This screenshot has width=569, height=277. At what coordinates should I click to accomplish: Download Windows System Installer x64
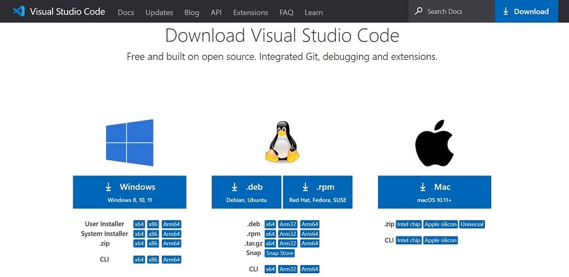tap(139, 234)
